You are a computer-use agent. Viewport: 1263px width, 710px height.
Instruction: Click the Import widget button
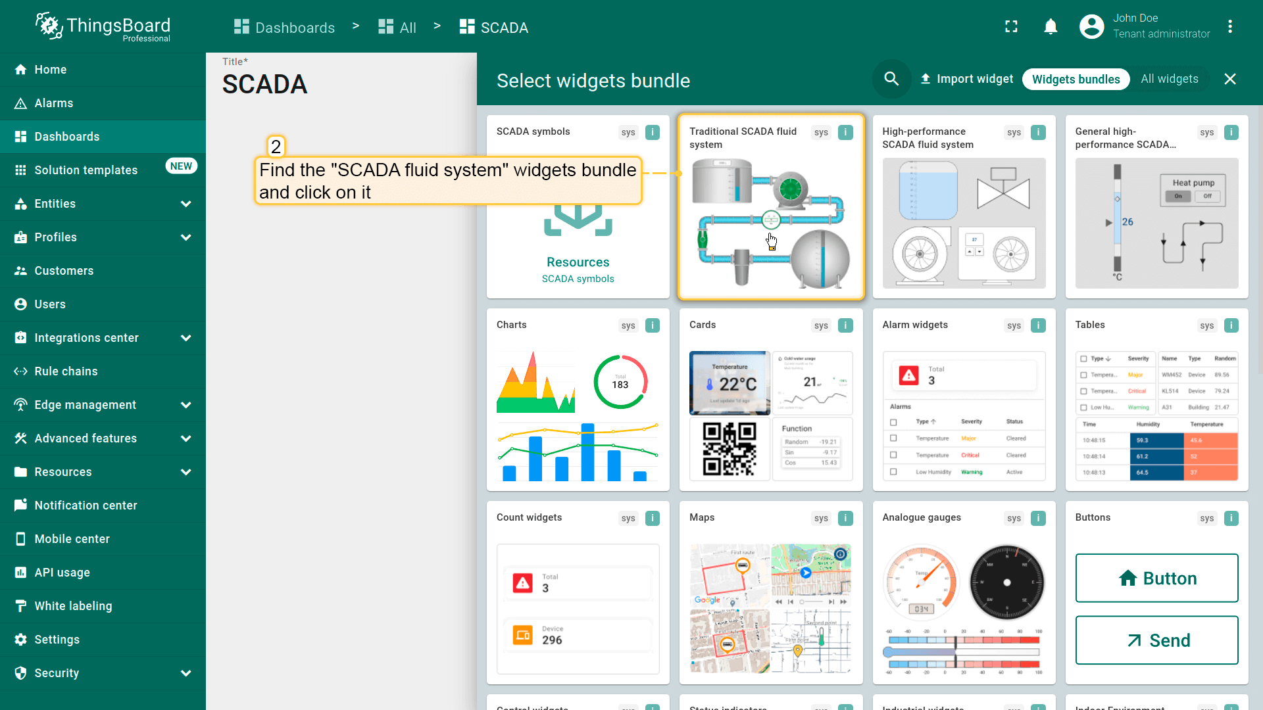[x=966, y=79]
